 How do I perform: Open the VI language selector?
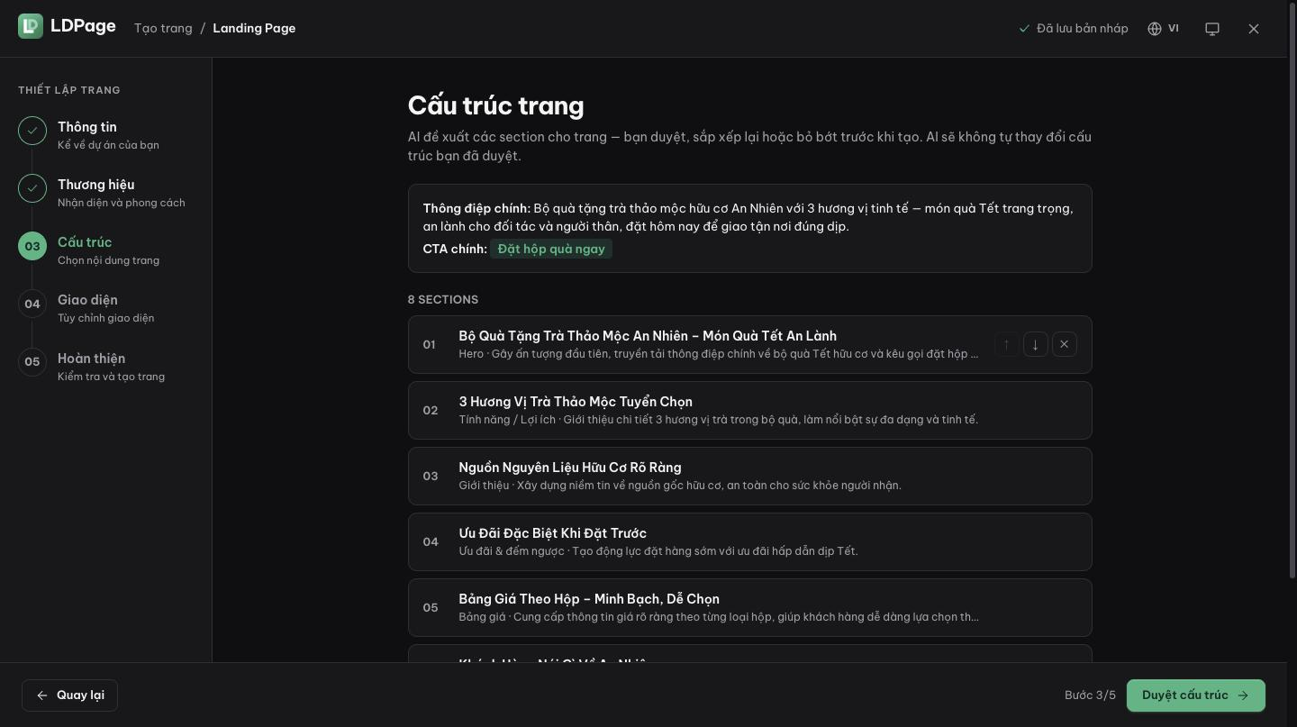pyautogui.click(x=1163, y=29)
